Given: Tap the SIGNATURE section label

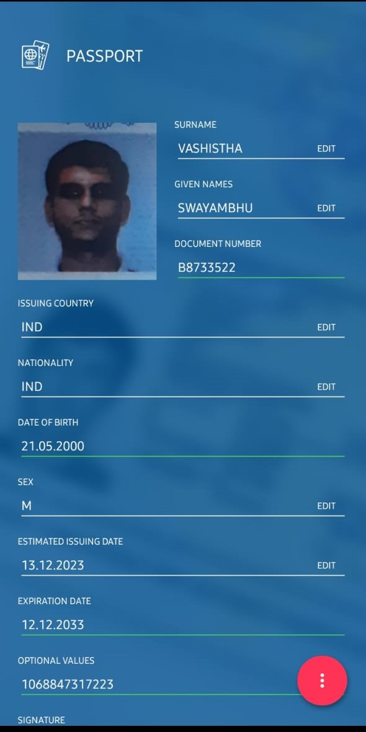Looking at the screenshot, I should pos(42,720).
